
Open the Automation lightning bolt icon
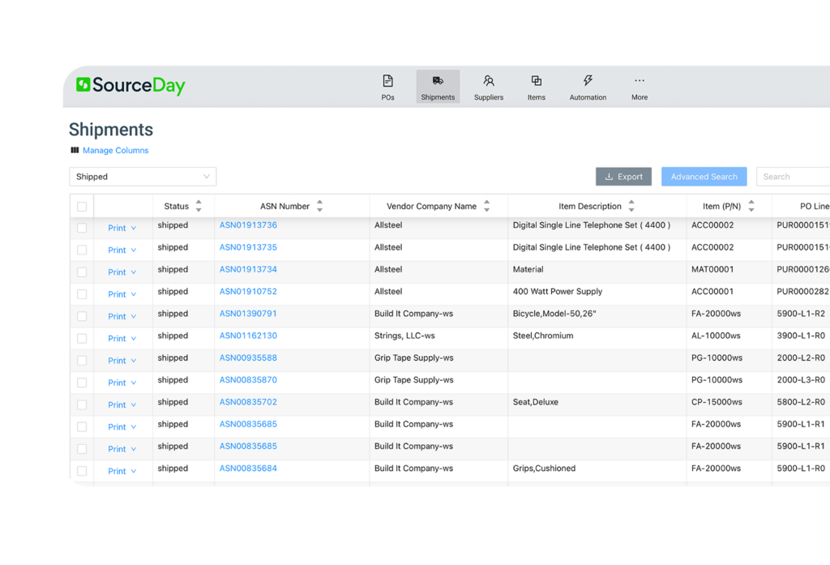pos(588,81)
